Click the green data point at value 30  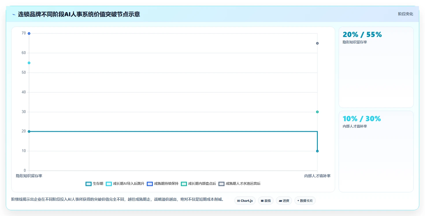coord(317,112)
